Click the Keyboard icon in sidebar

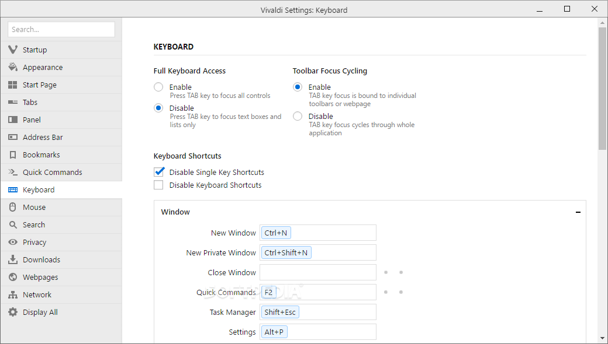[x=13, y=189]
